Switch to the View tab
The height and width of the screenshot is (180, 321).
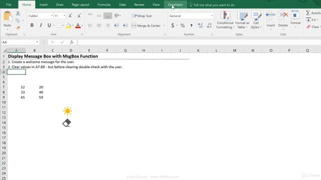pos(156,4)
